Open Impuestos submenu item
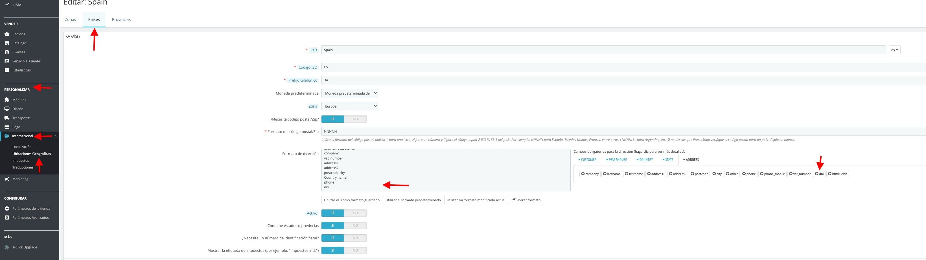This screenshot has height=260, width=926. pyautogui.click(x=21, y=161)
